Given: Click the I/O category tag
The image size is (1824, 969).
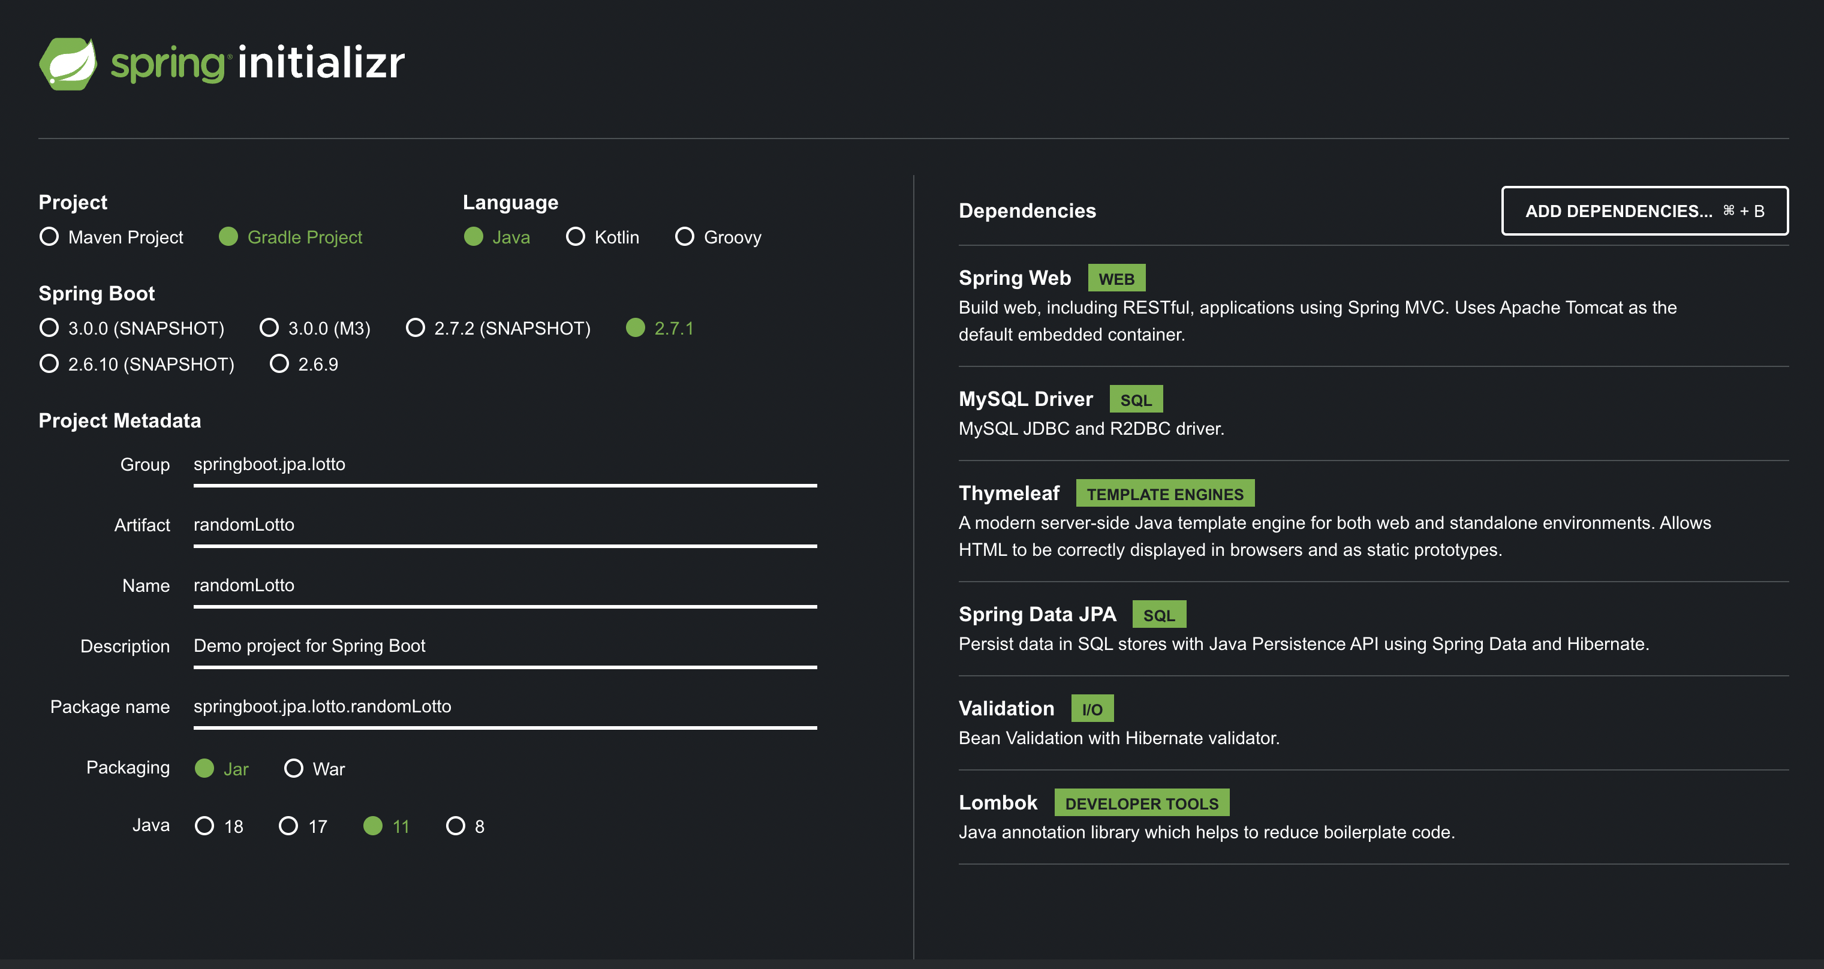Looking at the screenshot, I should (1092, 709).
